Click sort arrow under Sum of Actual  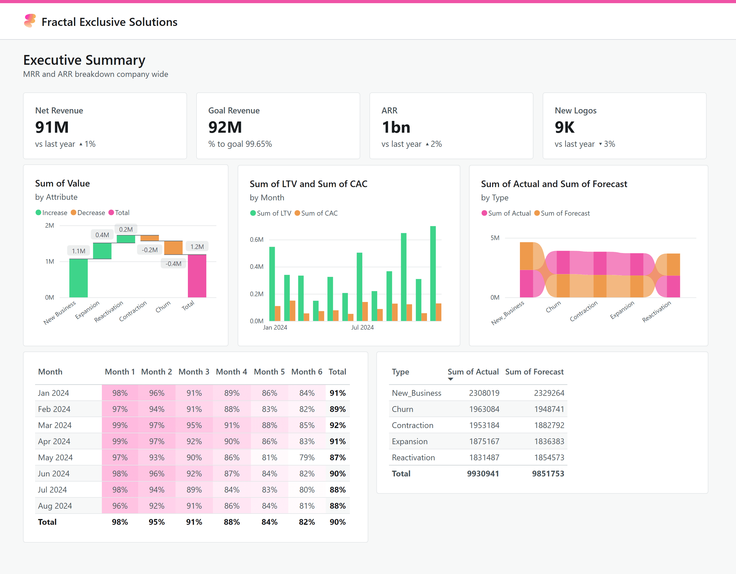[451, 379]
